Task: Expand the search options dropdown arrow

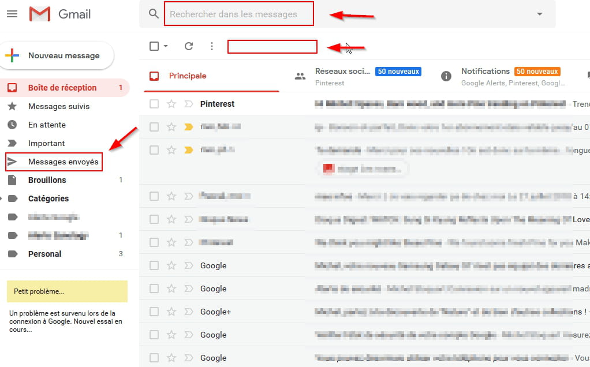Action: [539, 14]
